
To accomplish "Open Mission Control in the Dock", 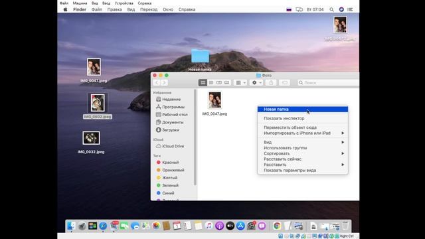I will click(x=92, y=226).
